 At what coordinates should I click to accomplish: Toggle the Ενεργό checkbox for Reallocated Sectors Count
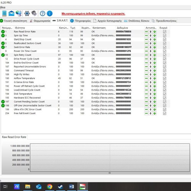point(165,43)
